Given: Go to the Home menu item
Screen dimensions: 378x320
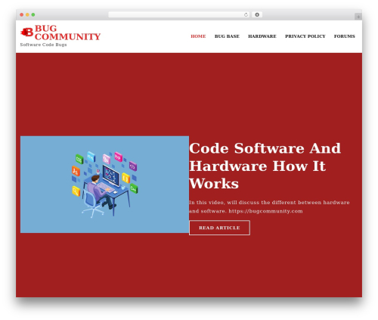Looking at the screenshot, I should click(198, 36).
